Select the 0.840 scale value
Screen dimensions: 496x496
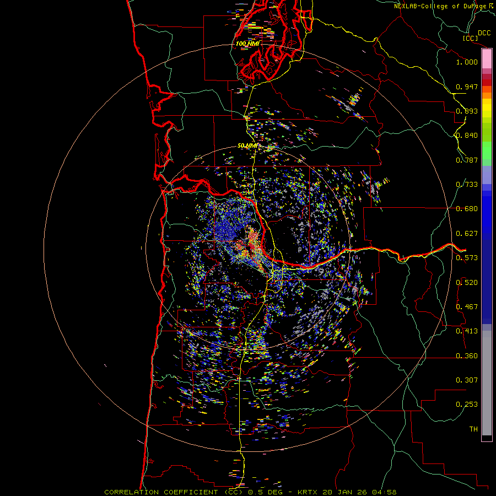[x=467, y=136]
